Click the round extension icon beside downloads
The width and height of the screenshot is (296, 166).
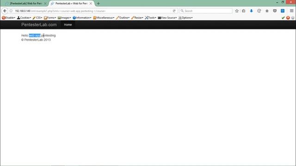(259, 11)
